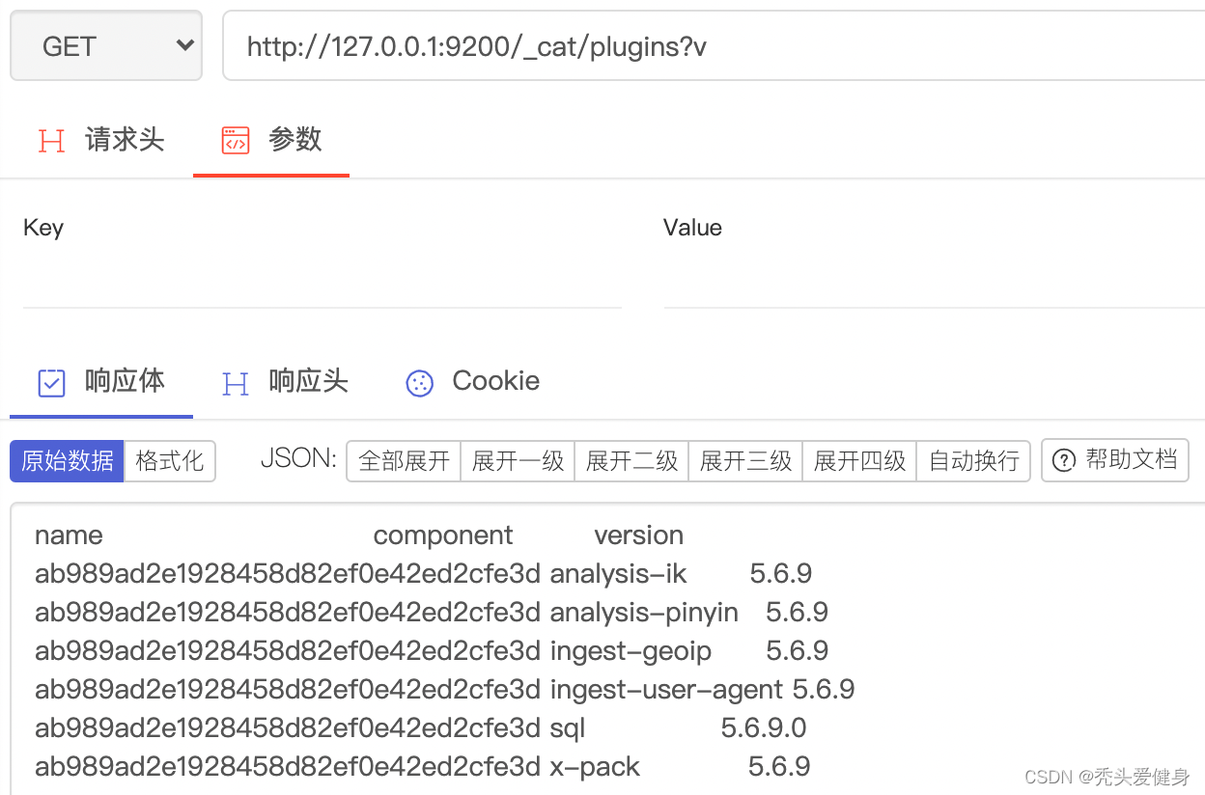Image resolution: width=1205 pixels, height=795 pixels.
Task: Open the GET method dropdown
Action: [106, 46]
